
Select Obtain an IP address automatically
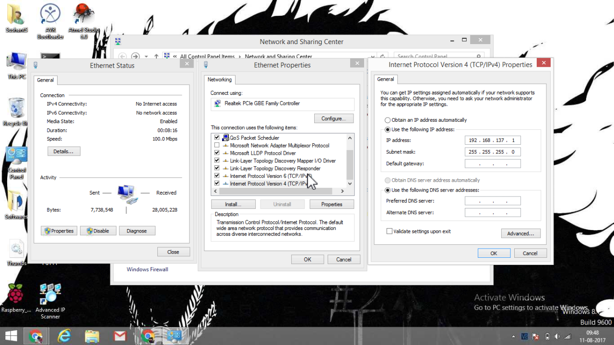pos(387,120)
